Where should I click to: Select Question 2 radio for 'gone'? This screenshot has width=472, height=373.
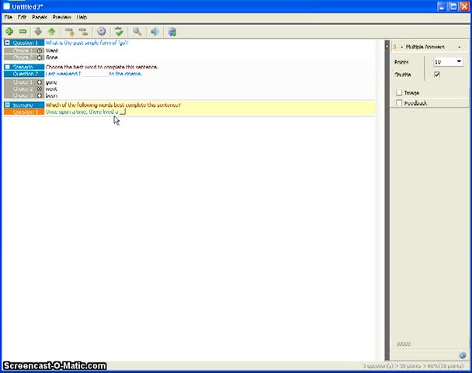[x=40, y=82]
